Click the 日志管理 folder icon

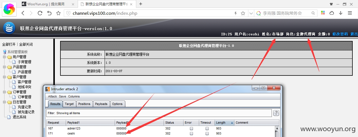[10, 102]
